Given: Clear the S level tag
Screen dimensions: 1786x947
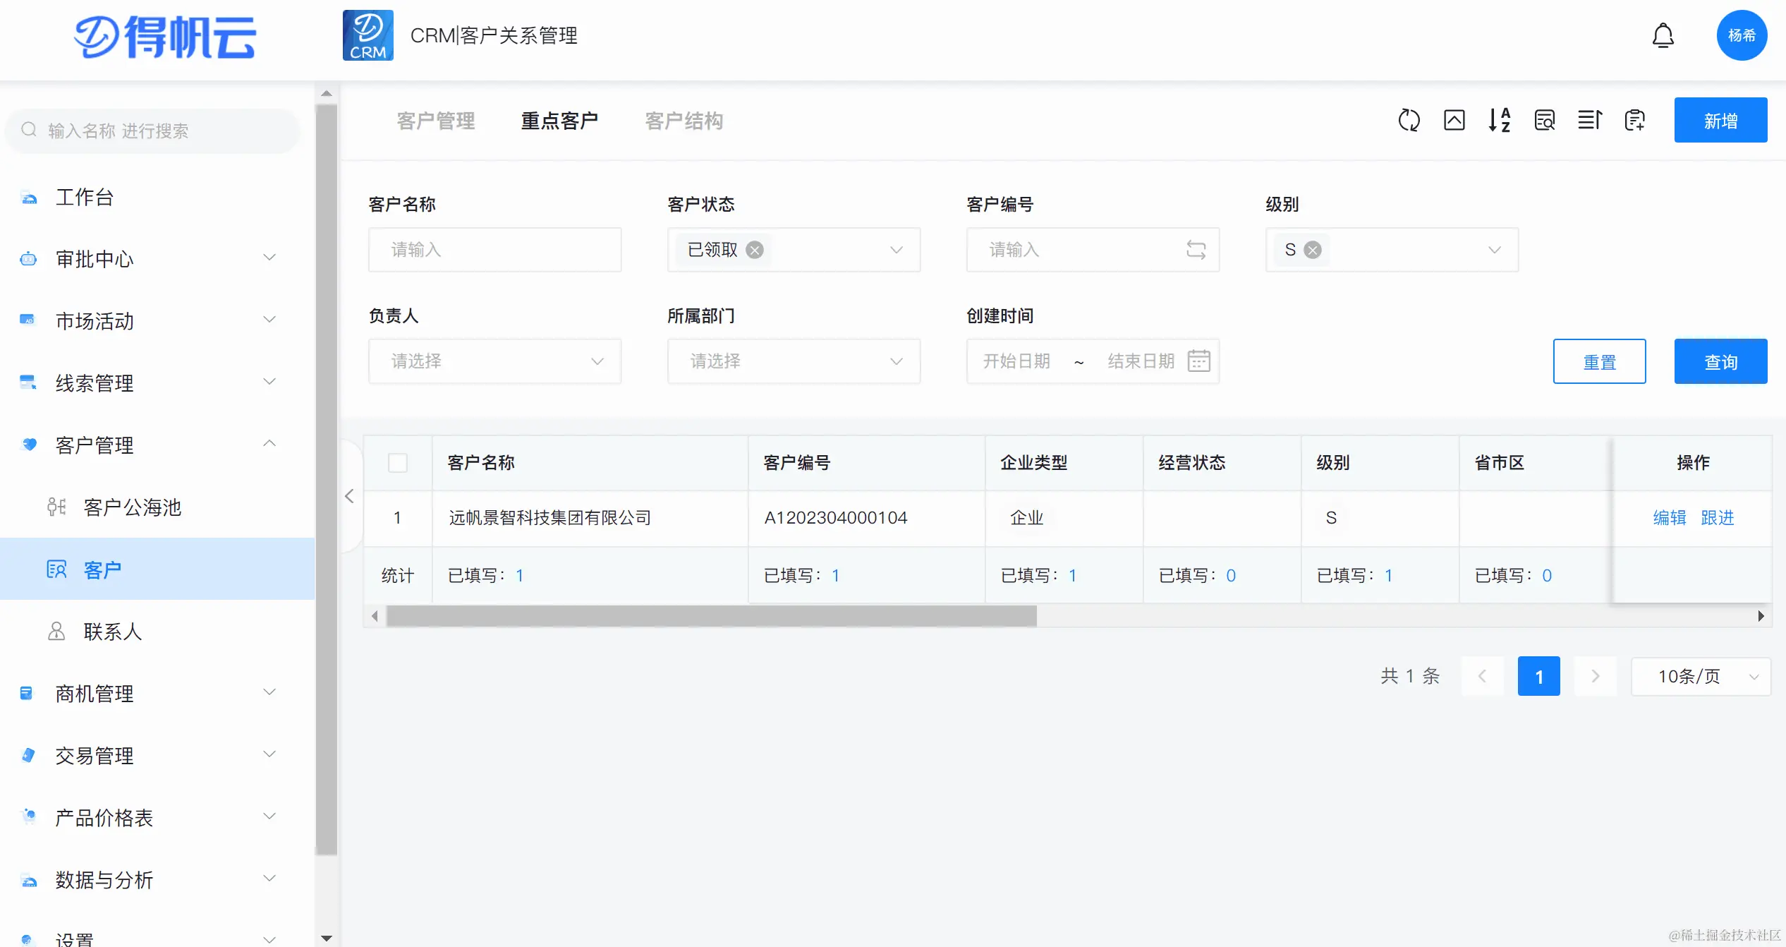Looking at the screenshot, I should pos(1313,250).
